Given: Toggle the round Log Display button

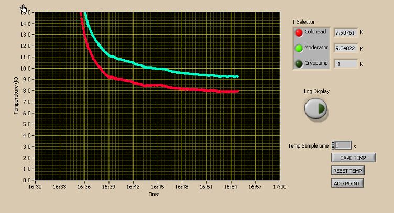Looking at the screenshot, I should click(x=315, y=109).
